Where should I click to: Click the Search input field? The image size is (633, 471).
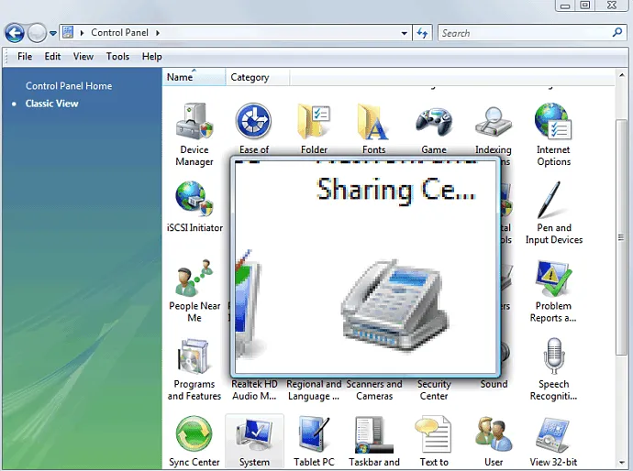click(x=525, y=33)
